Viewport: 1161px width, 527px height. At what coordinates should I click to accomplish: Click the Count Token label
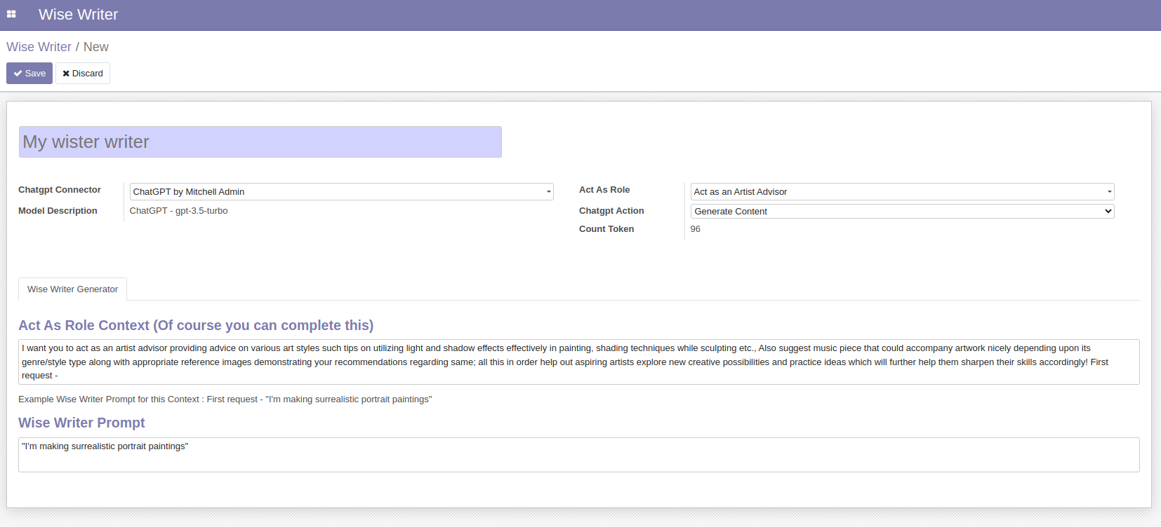[x=606, y=229]
